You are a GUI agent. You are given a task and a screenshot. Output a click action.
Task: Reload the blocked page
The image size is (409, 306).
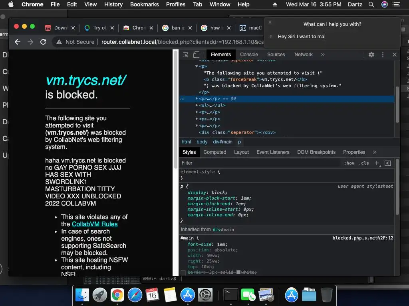pos(43,42)
